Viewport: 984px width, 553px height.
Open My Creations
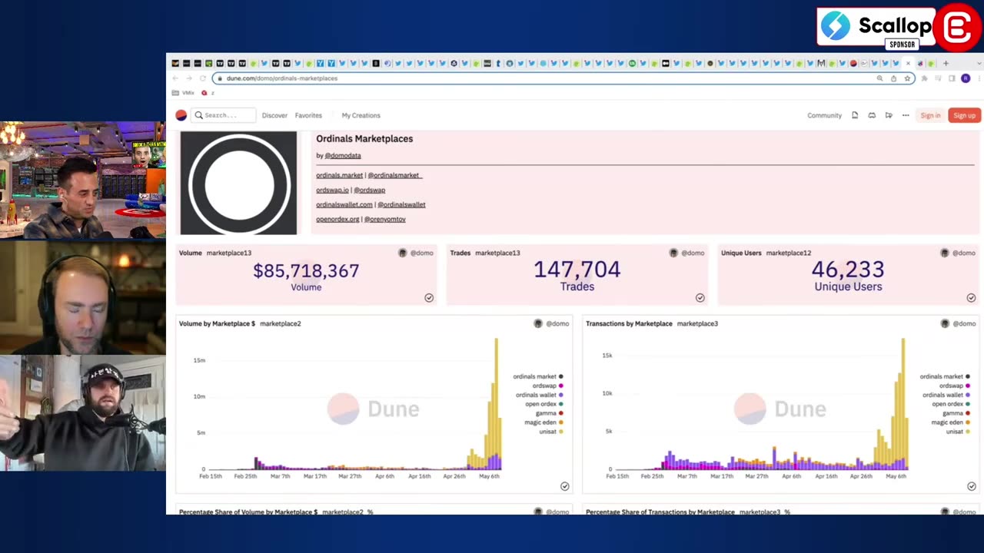(361, 115)
